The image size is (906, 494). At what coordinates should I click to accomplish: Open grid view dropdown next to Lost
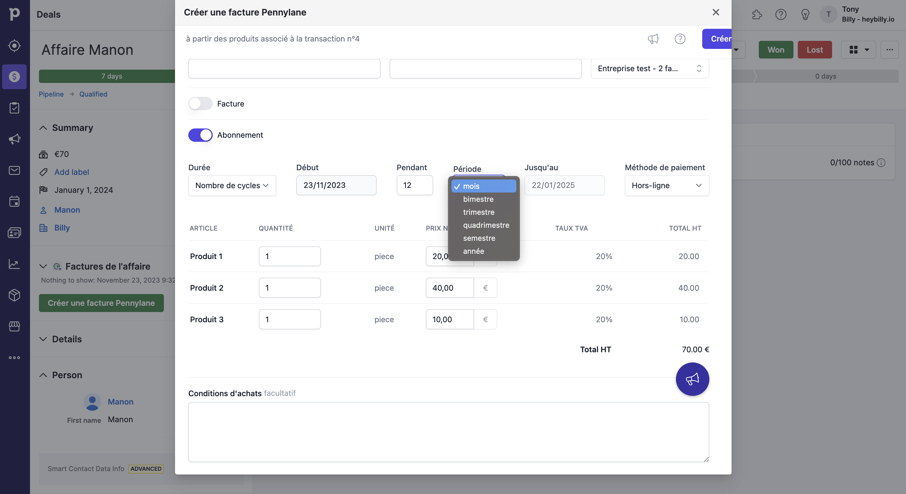858,50
